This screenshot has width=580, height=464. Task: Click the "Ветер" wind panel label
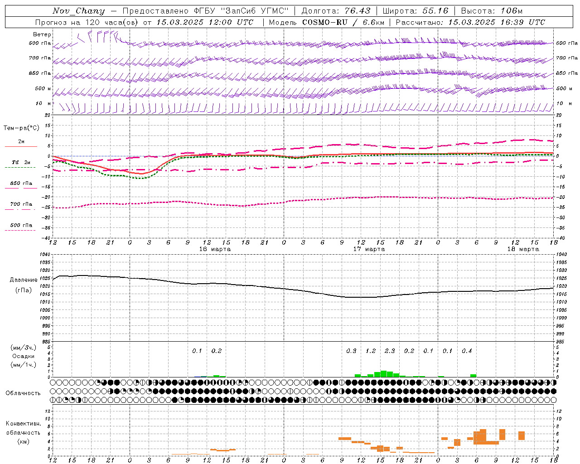click(42, 34)
